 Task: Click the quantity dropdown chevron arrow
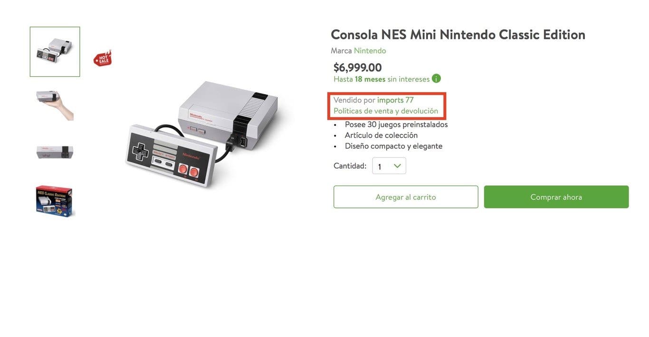(x=397, y=166)
